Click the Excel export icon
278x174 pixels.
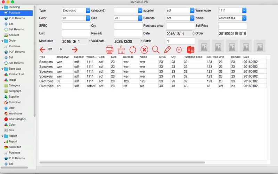(x=190, y=50)
